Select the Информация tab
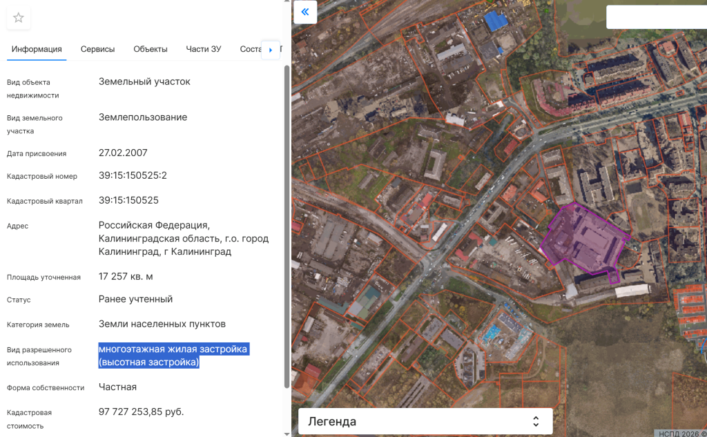 [37, 49]
